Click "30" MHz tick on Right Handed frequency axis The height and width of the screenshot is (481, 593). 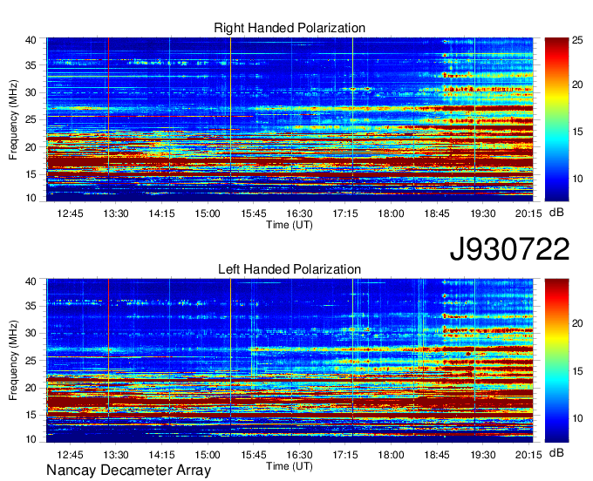(x=31, y=92)
